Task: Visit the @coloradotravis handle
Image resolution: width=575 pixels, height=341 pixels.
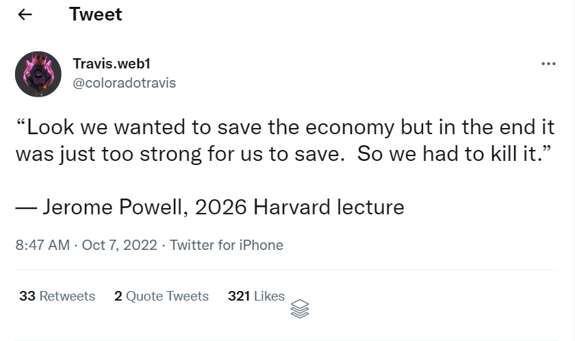Action: [x=124, y=83]
